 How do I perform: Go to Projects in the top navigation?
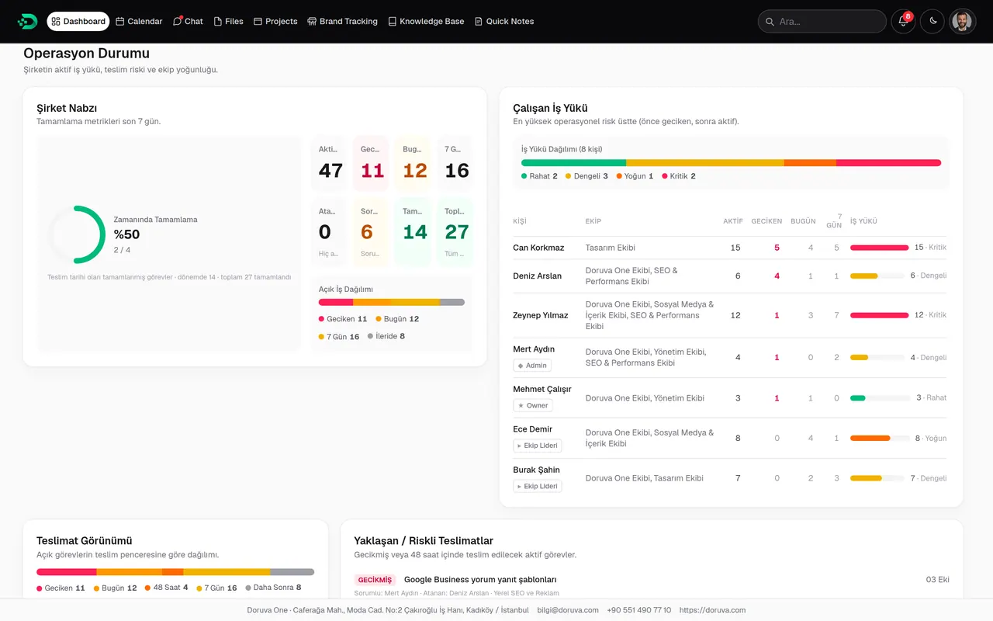[275, 22]
